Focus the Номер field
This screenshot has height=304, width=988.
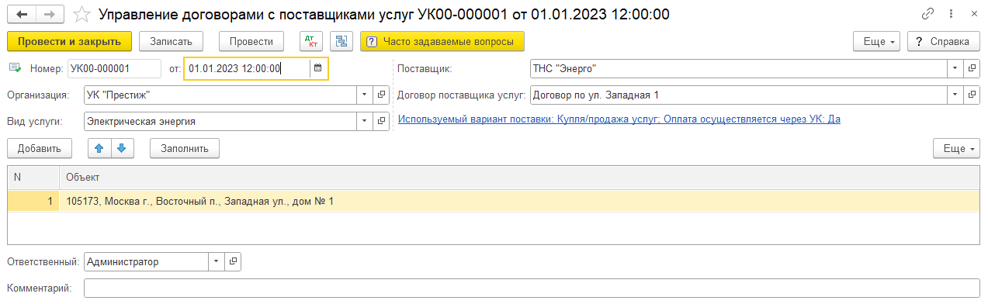coord(114,68)
